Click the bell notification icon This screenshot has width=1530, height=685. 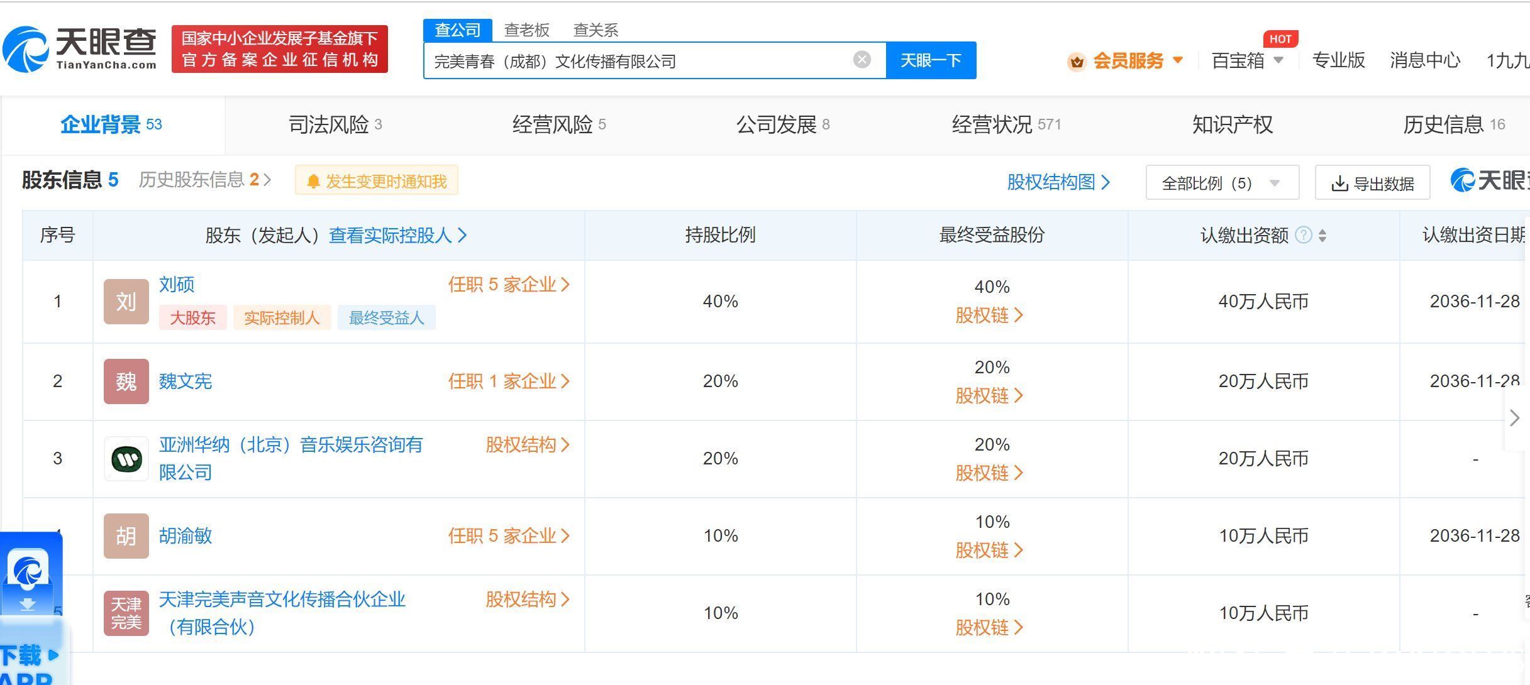click(x=313, y=182)
